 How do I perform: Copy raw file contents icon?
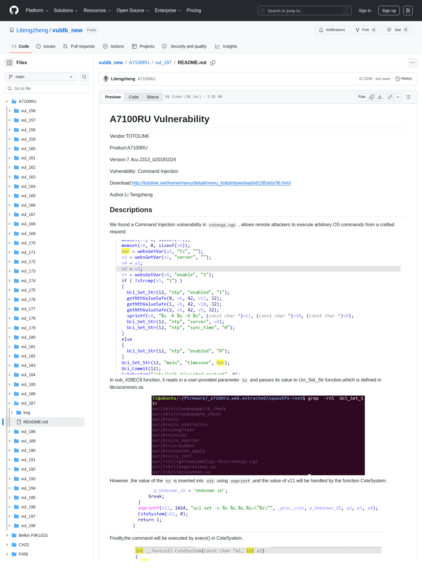click(x=372, y=97)
